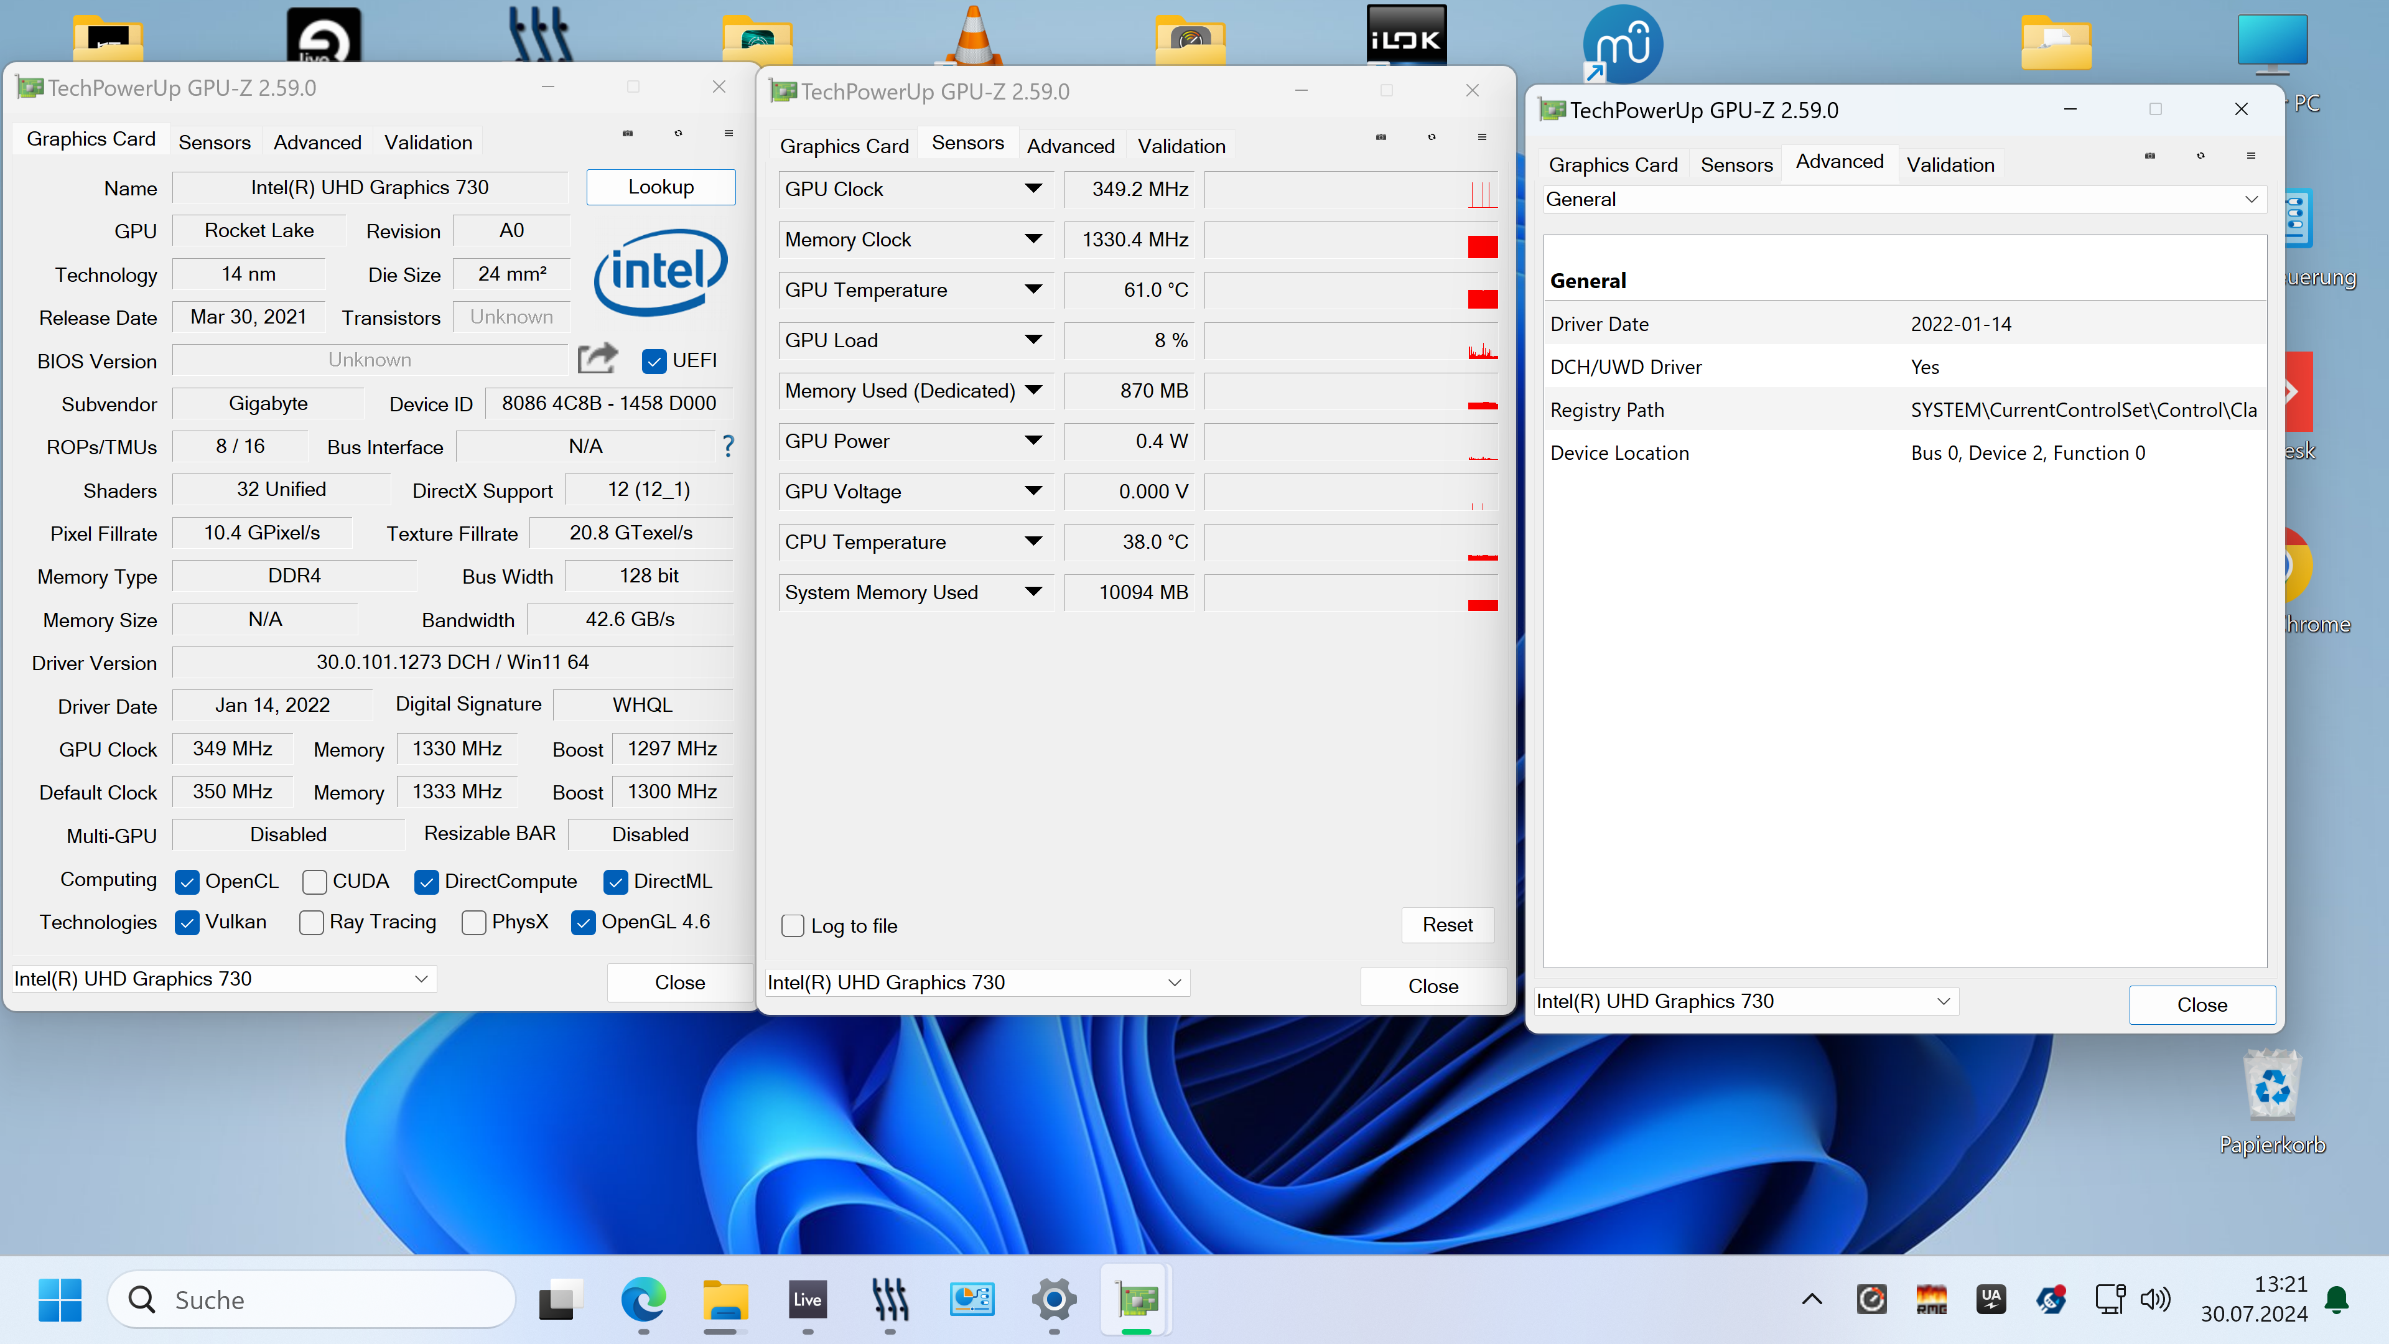
Task: Open Ableton Live from the taskbar
Action: [807, 1299]
